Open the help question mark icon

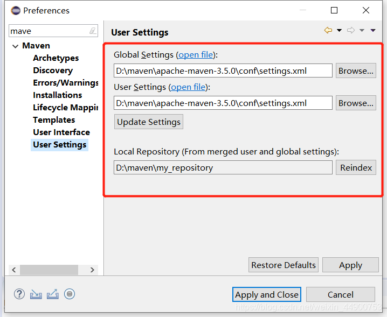click(19, 294)
